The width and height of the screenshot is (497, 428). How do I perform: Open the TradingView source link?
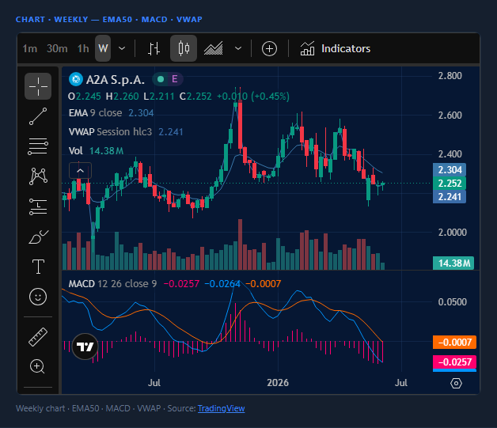point(222,408)
